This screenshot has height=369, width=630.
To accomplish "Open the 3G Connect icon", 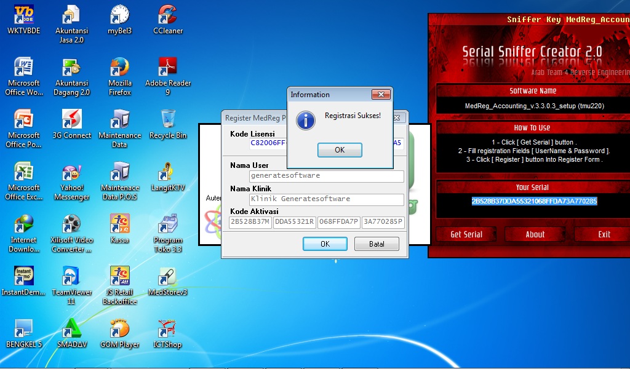I will (71, 124).
